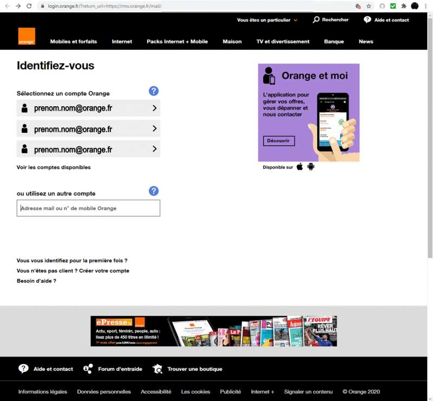The image size is (433, 401).
Task: Click the header Aide et contact question icon
Action: [368, 20]
